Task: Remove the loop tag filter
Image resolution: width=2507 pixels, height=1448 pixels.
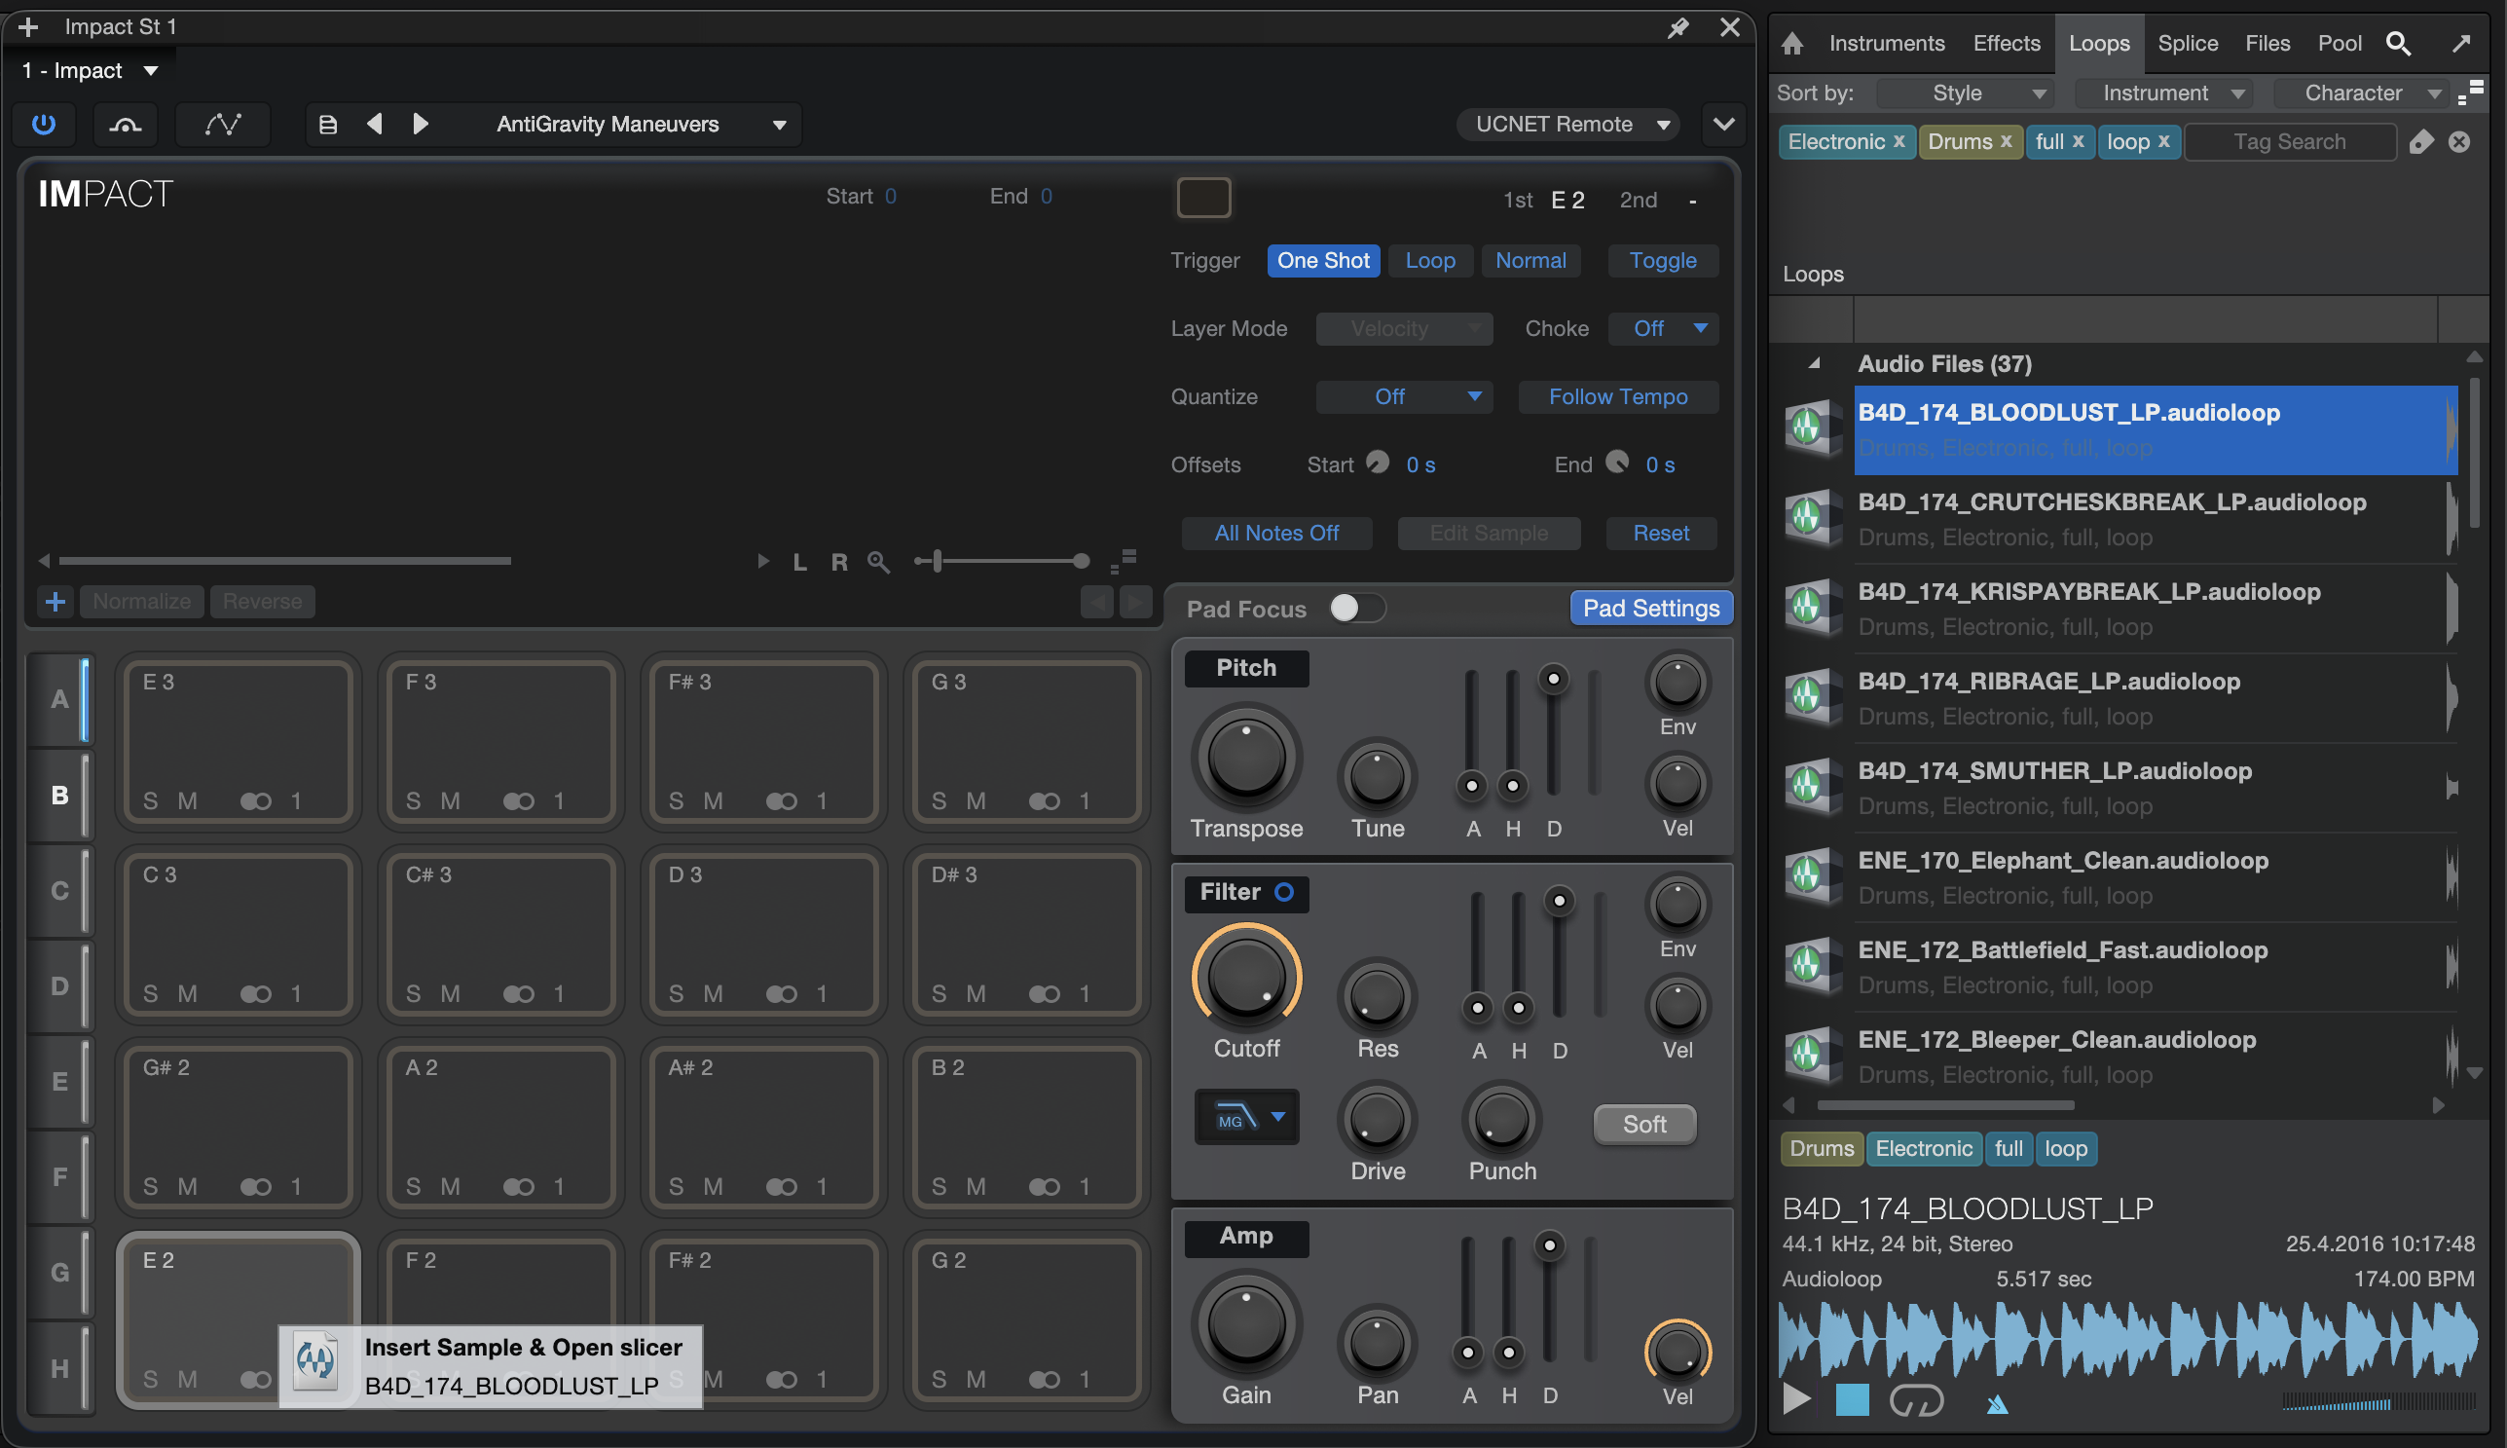Action: click(x=2163, y=140)
